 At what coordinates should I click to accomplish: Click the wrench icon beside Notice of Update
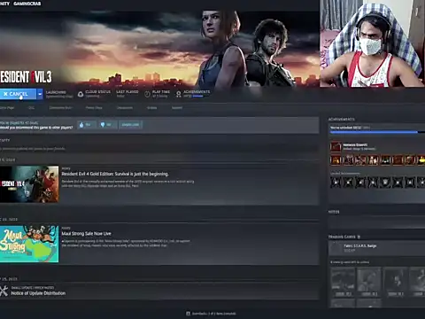coord(4,291)
